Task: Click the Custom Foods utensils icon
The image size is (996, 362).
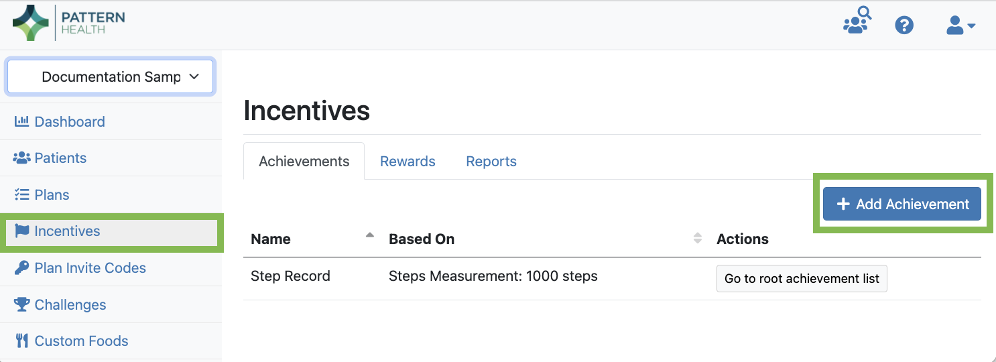Action: coord(21,341)
